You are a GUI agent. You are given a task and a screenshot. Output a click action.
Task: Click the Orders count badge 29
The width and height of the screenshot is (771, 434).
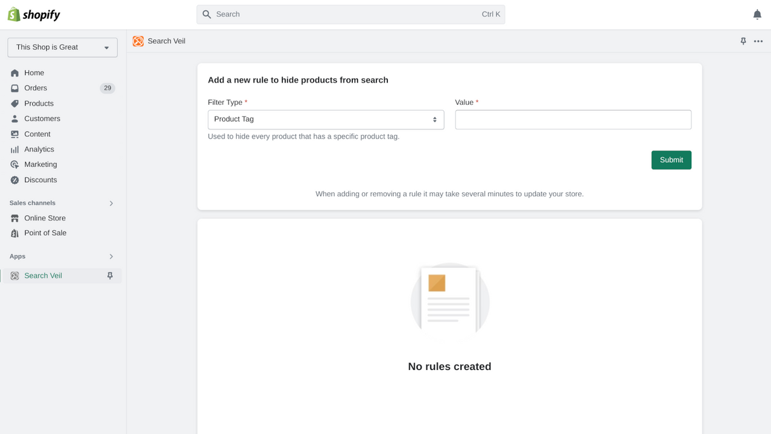pos(107,88)
